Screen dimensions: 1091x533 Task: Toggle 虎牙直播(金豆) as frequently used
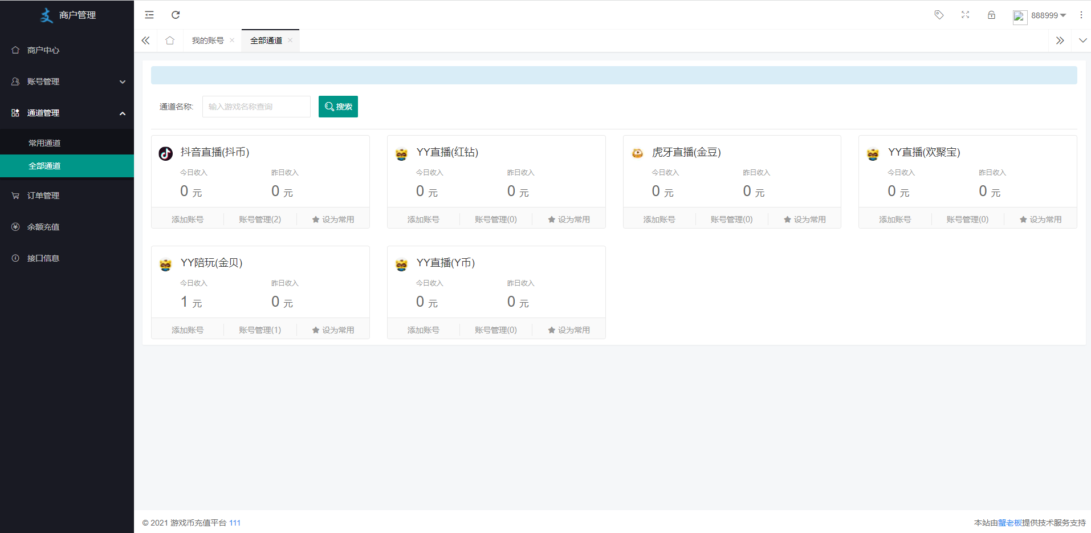(x=805, y=218)
